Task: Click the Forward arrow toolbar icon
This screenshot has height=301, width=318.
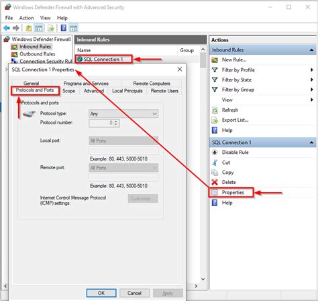Action: click(16, 28)
